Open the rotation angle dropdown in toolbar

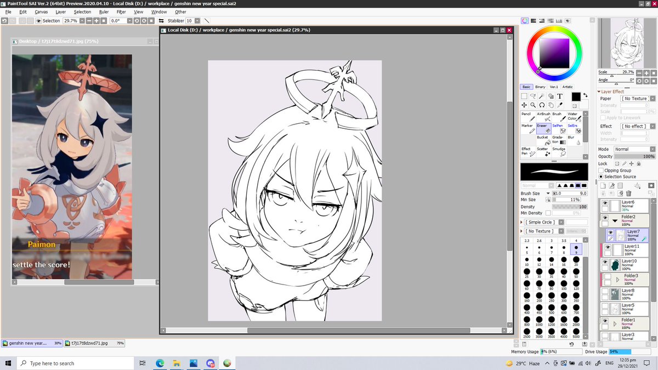[x=130, y=21]
